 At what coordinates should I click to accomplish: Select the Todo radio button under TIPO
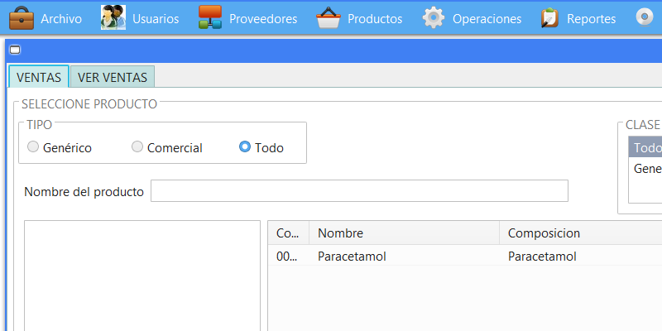(245, 147)
